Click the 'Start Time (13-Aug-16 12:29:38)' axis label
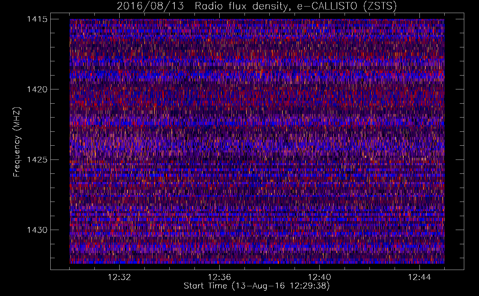 pos(257,286)
